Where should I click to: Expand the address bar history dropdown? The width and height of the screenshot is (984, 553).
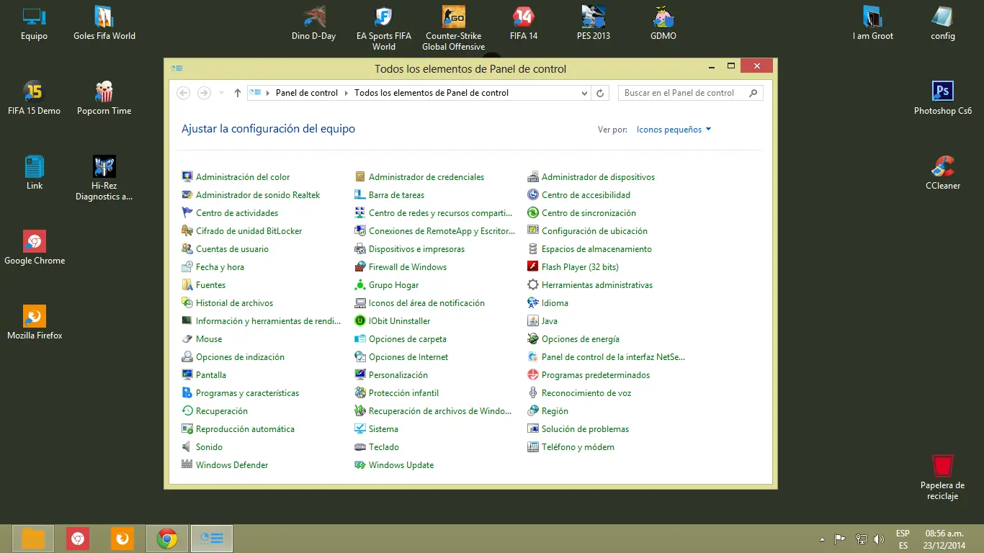tap(584, 93)
